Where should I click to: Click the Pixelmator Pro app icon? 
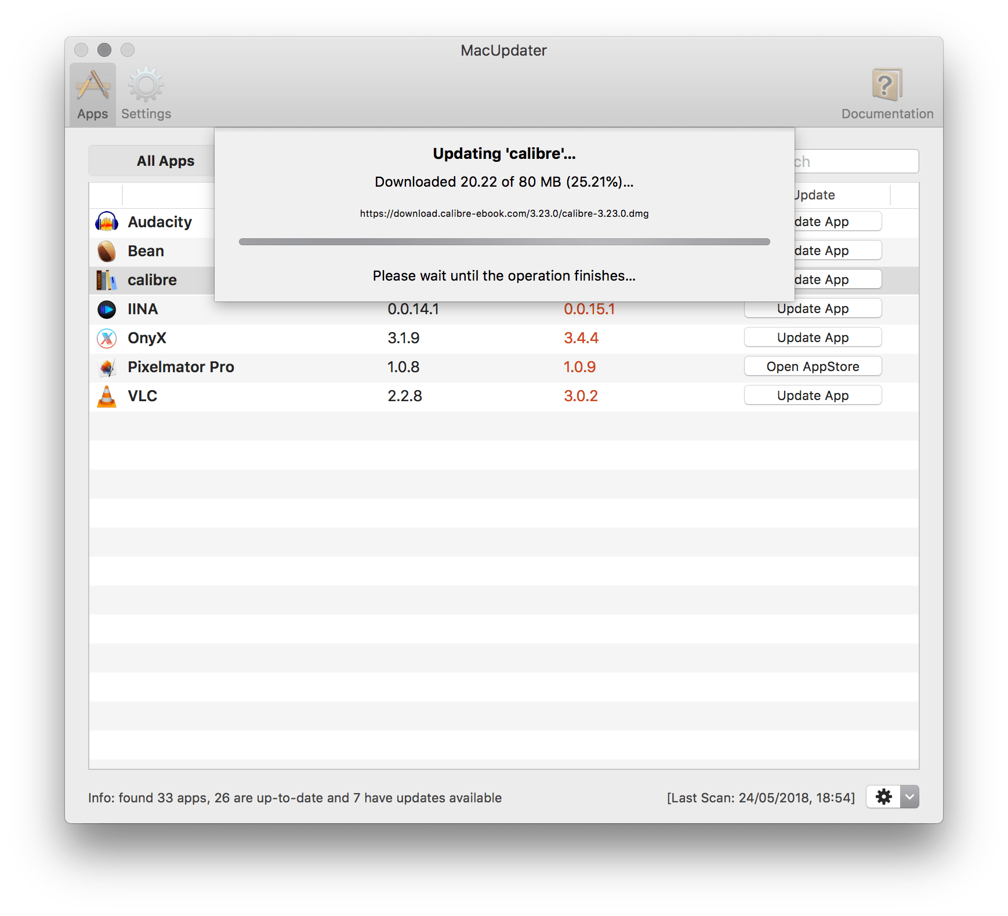coord(108,366)
